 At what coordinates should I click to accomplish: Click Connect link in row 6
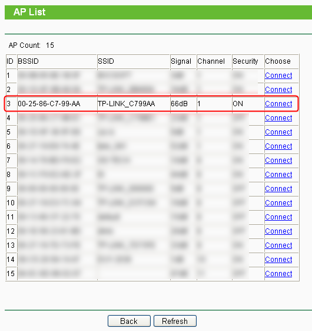278,146
